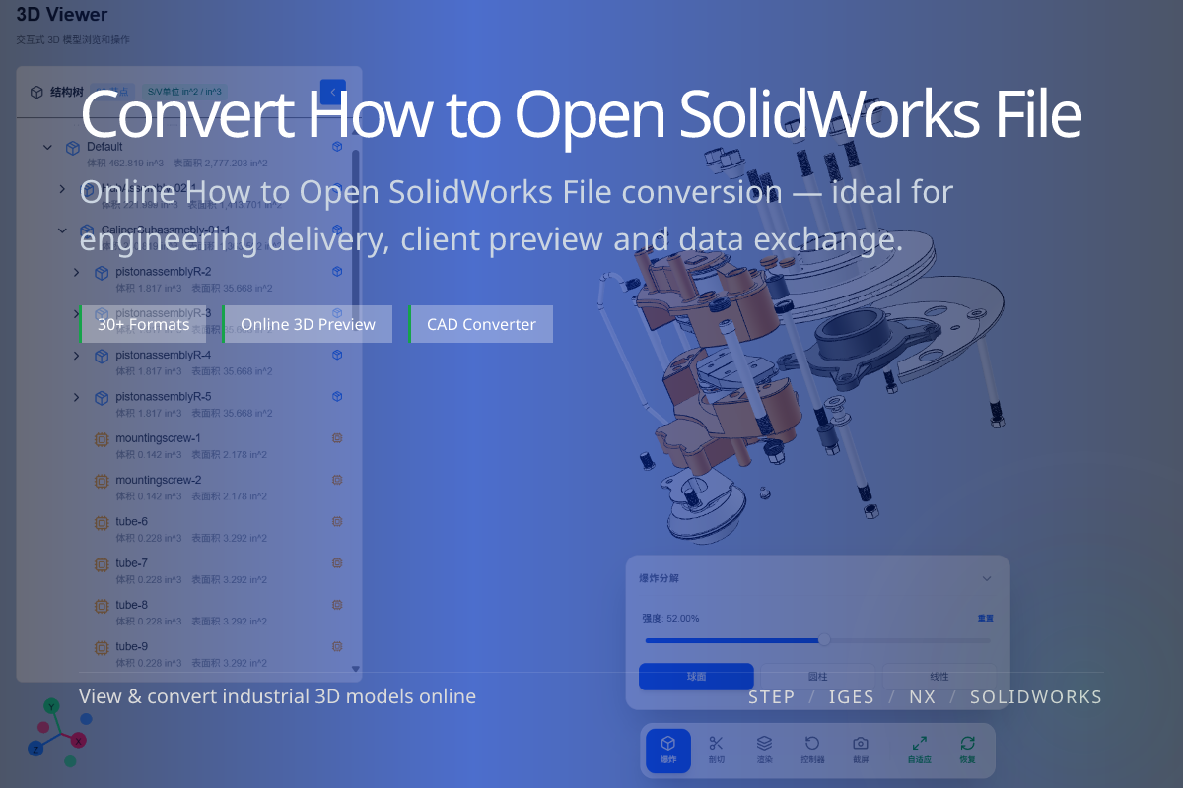
Task: Click the orange part icon beside tube-8
Action: [101, 606]
